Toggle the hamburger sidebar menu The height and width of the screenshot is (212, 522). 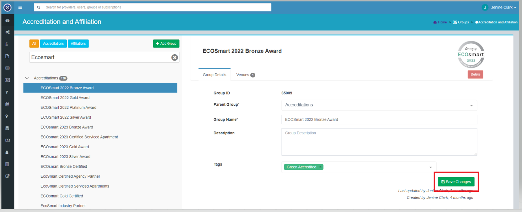[x=20, y=7]
